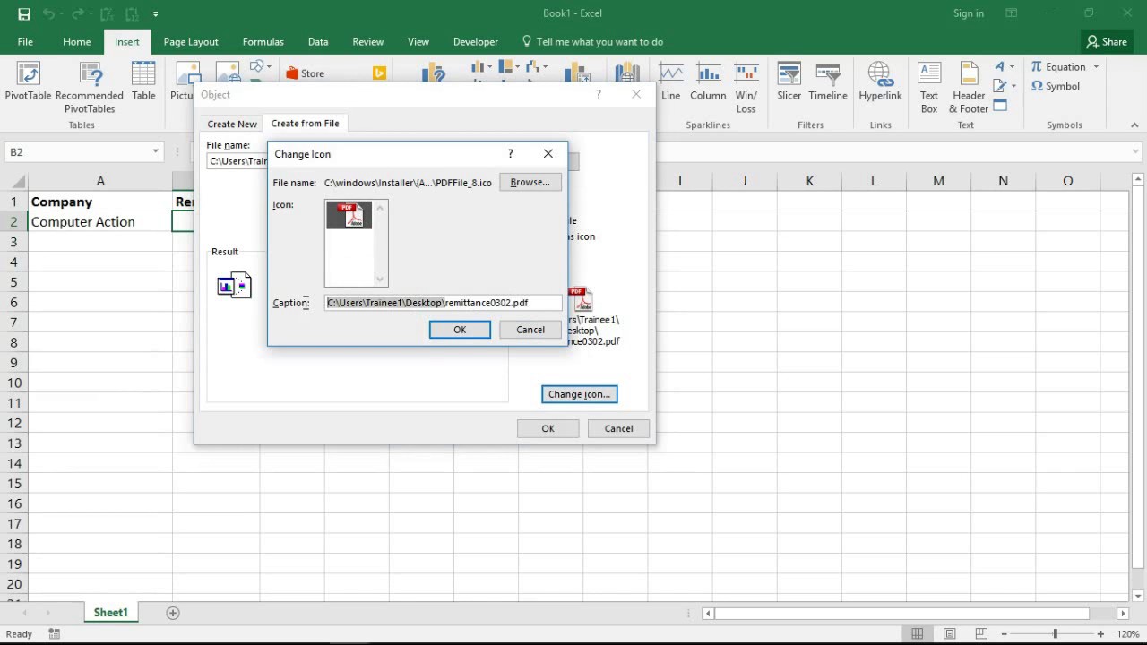
Task: Open Customize Quick Access Toolbar dropdown
Action: [156, 13]
